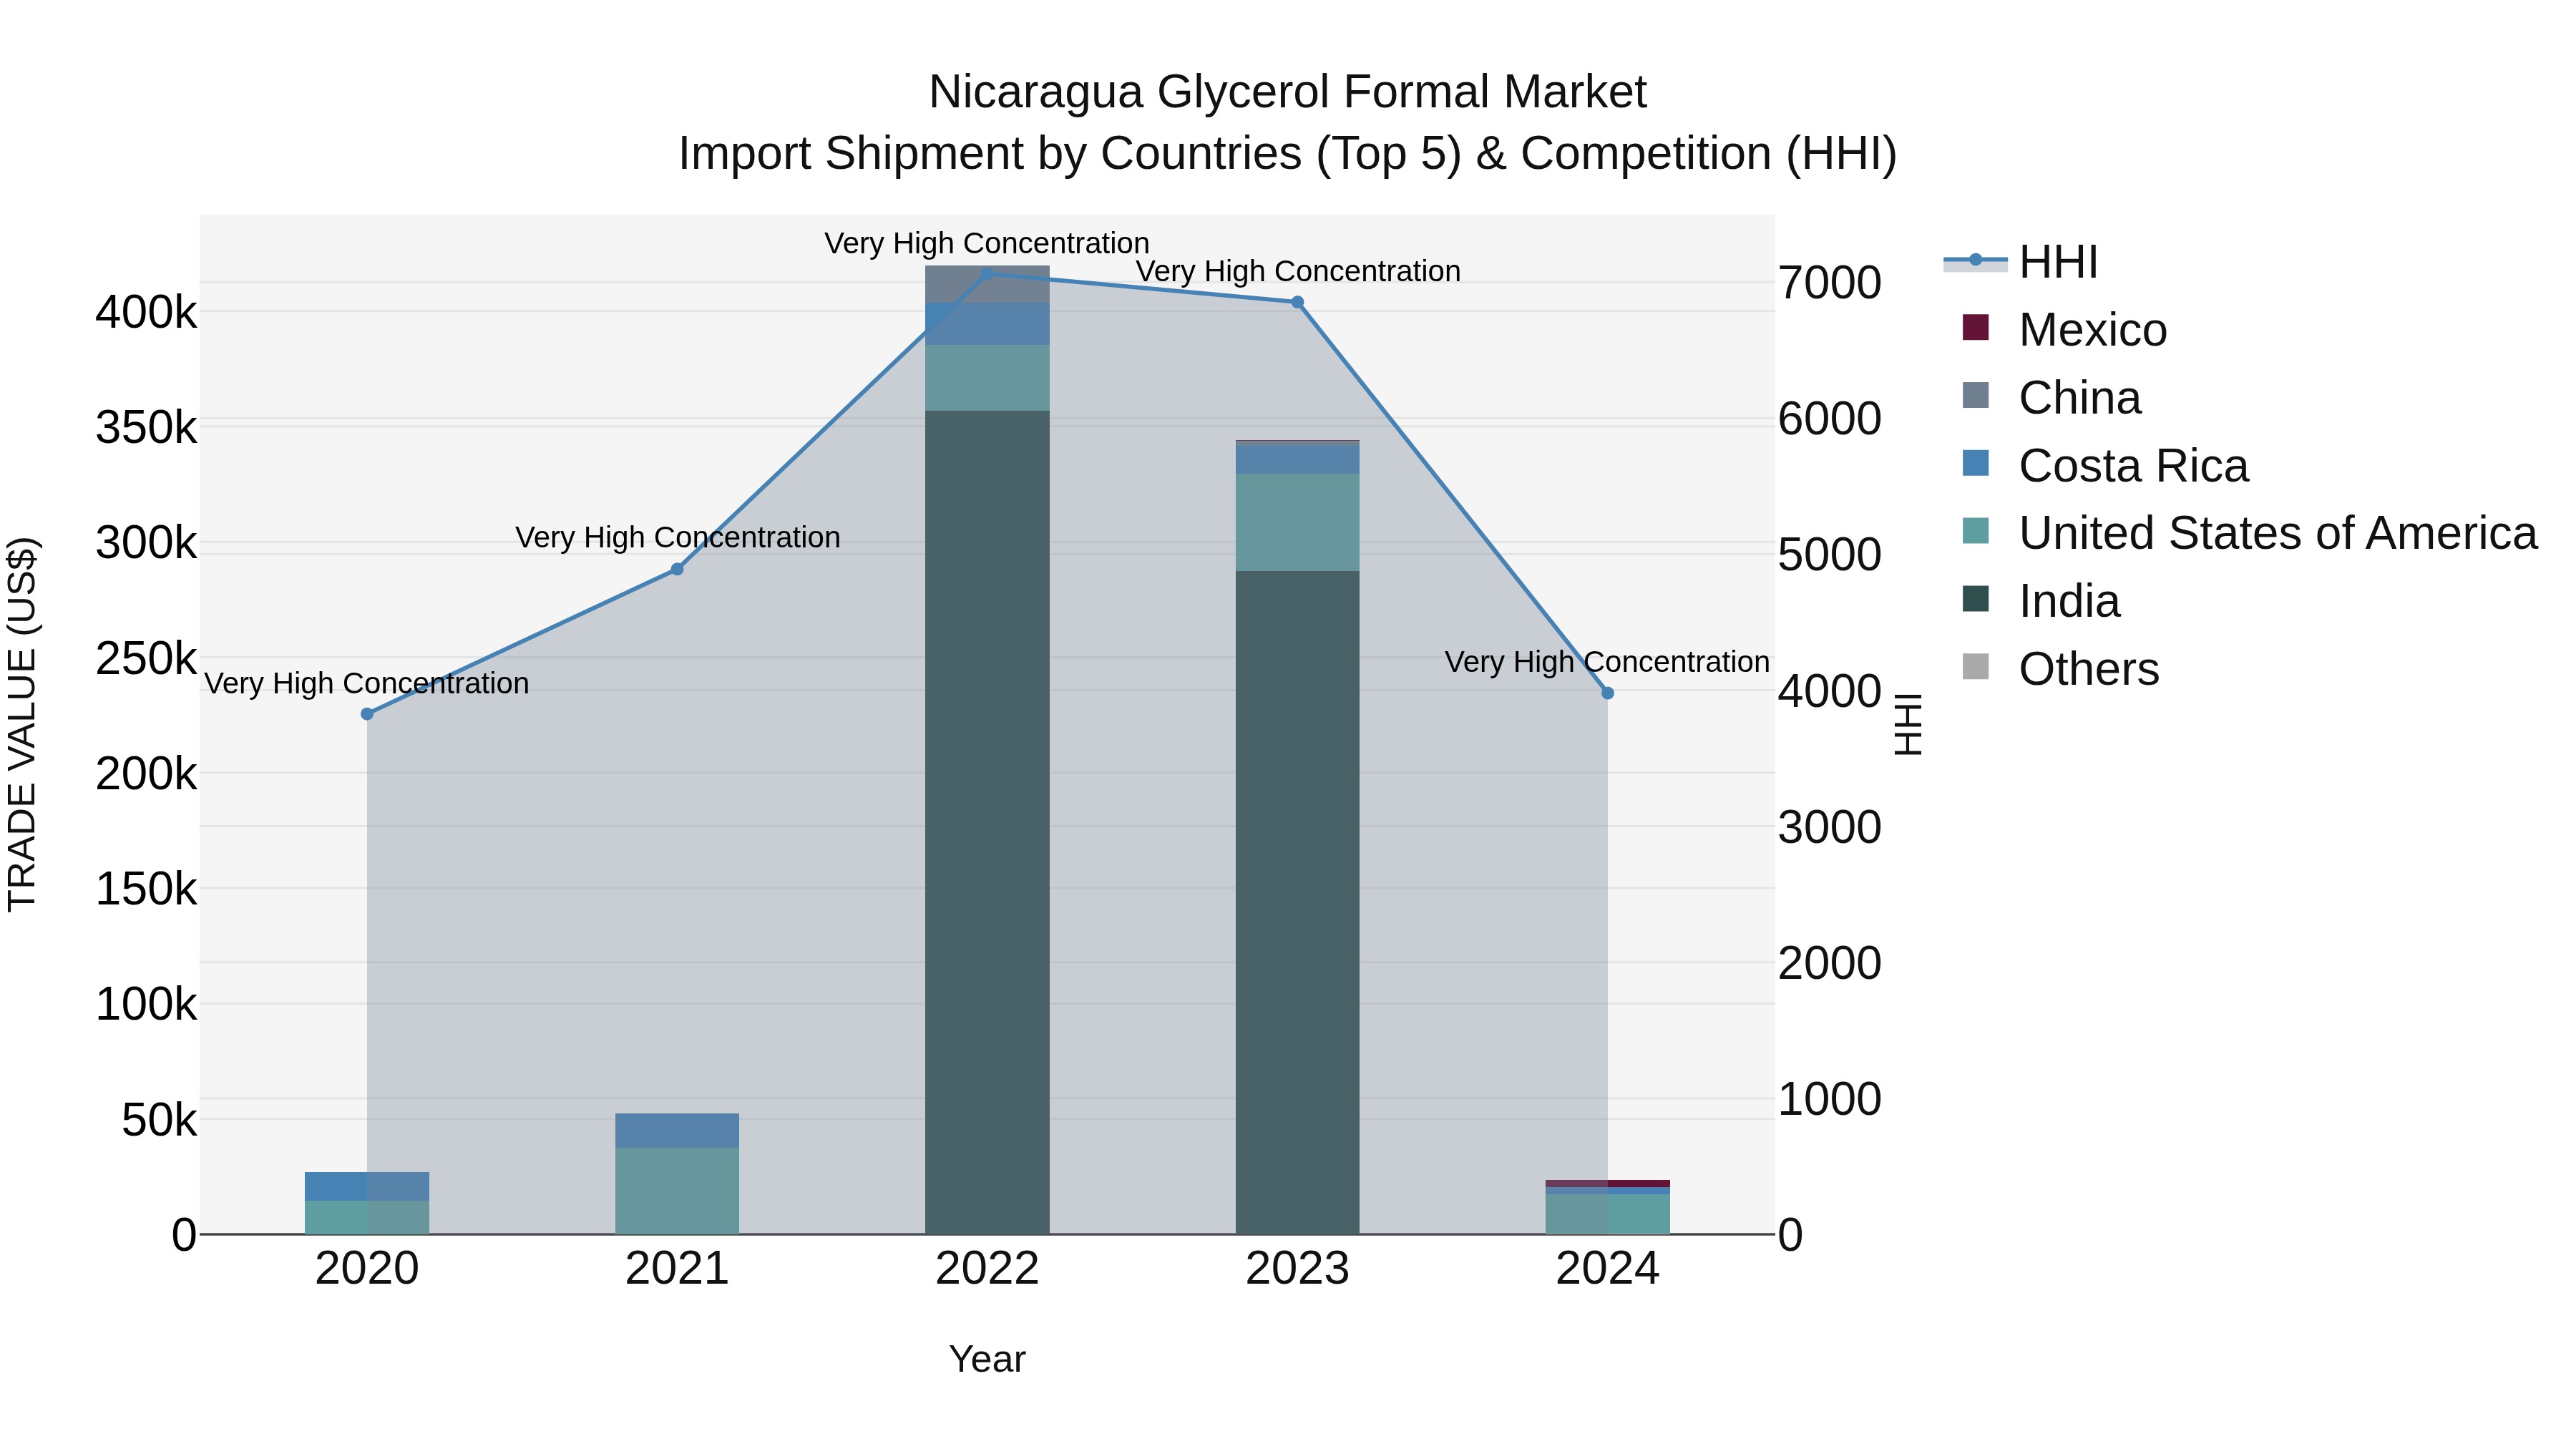
Task: Click the 'TRADE VALUE (US$)' axis label
Action: pos(22,724)
